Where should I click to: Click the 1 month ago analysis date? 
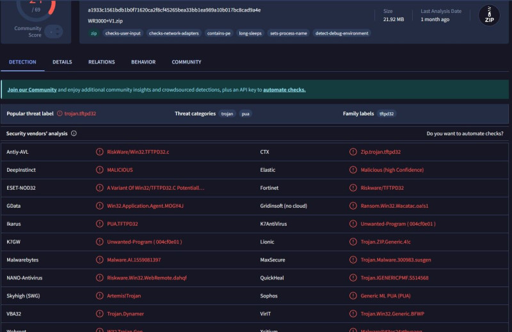435,19
